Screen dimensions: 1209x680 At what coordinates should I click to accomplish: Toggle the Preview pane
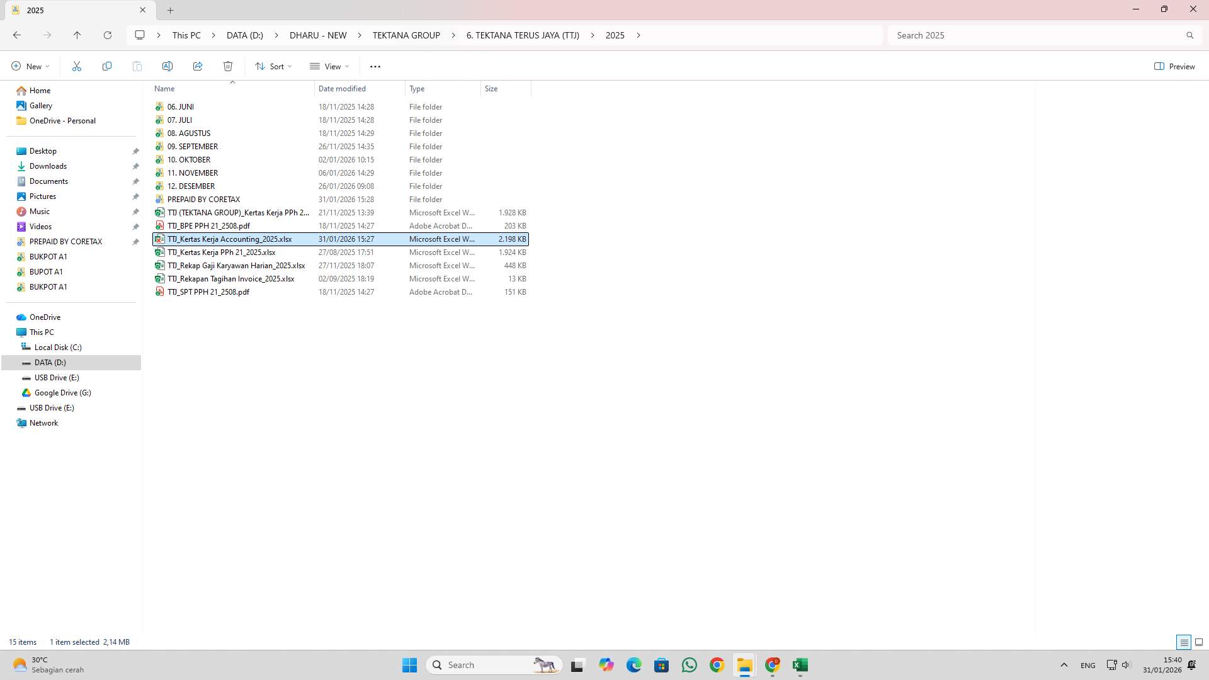[x=1175, y=66]
